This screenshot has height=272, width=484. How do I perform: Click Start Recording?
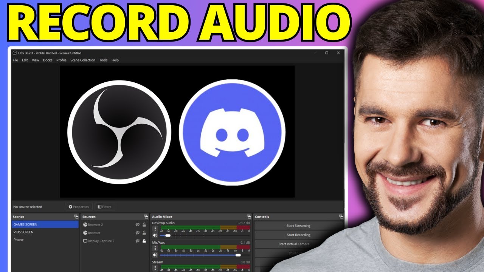[x=298, y=235]
